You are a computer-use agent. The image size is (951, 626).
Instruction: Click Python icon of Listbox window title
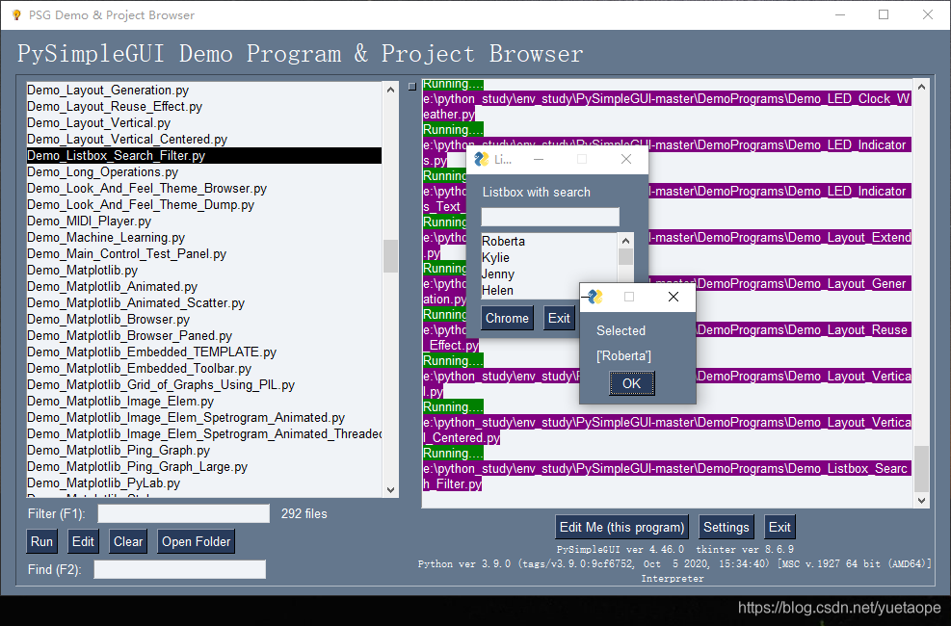pyautogui.click(x=482, y=159)
